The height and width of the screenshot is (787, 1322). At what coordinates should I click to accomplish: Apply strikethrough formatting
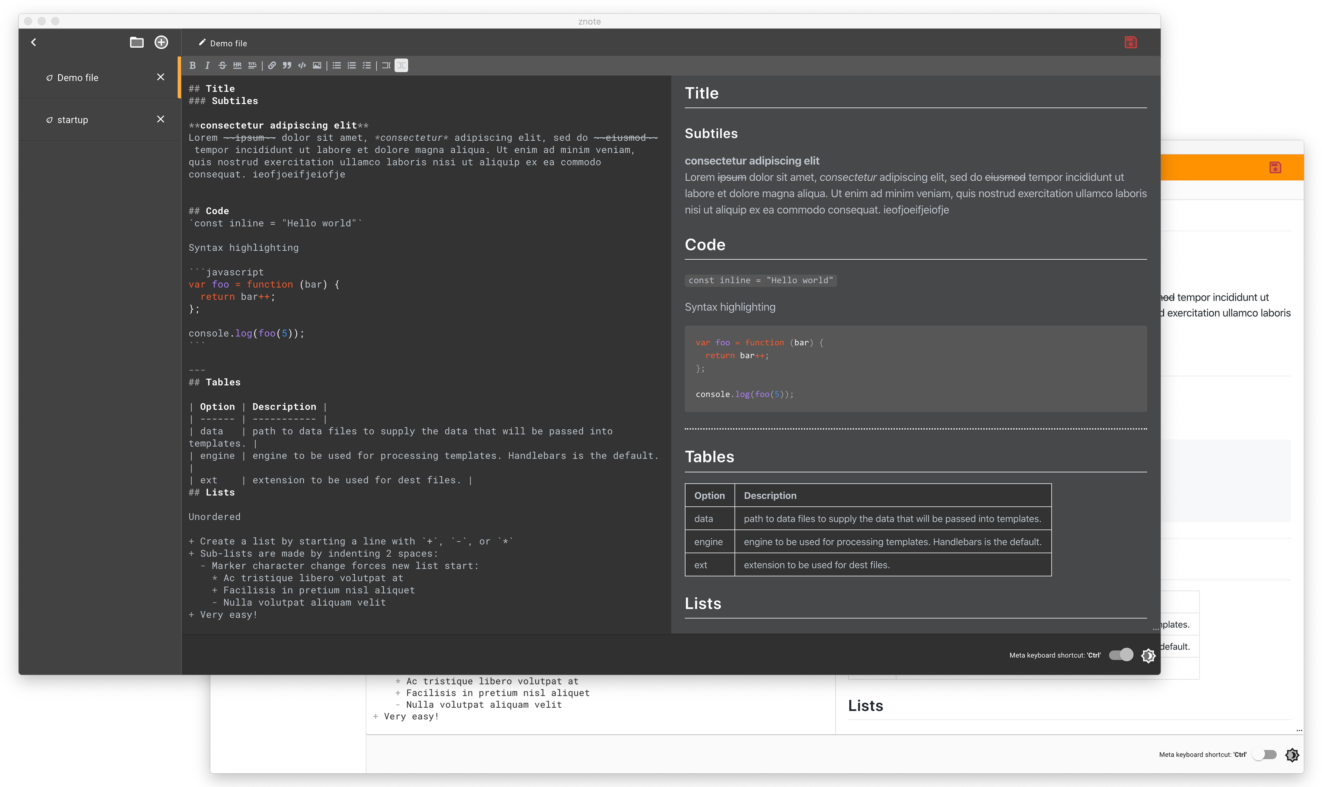click(x=222, y=65)
